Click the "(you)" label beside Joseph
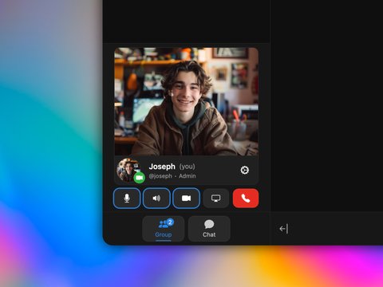383x287 pixels. pyautogui.click(x=188, y=167)
